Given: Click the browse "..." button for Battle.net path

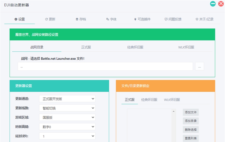Looking at the screenshot, I should click(x=199, y=67).
